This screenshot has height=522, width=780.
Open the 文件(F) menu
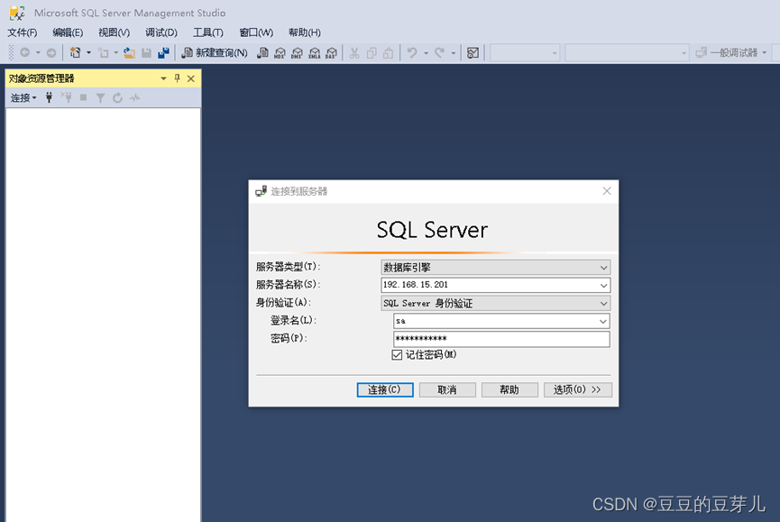23,32
